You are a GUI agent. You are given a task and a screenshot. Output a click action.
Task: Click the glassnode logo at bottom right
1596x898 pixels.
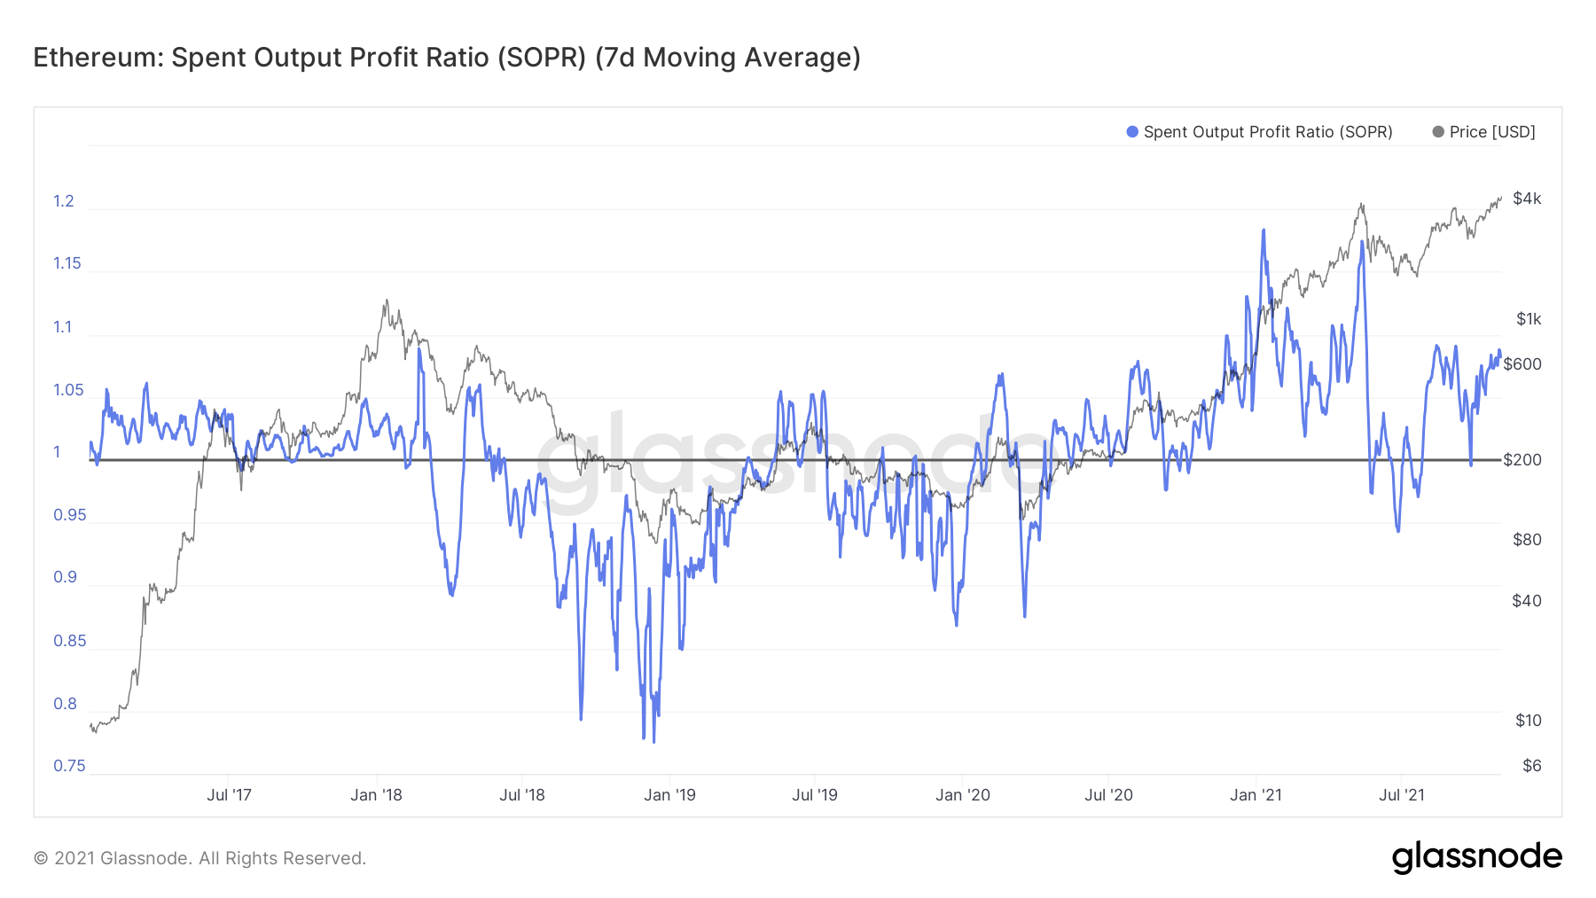(1476, 857)
